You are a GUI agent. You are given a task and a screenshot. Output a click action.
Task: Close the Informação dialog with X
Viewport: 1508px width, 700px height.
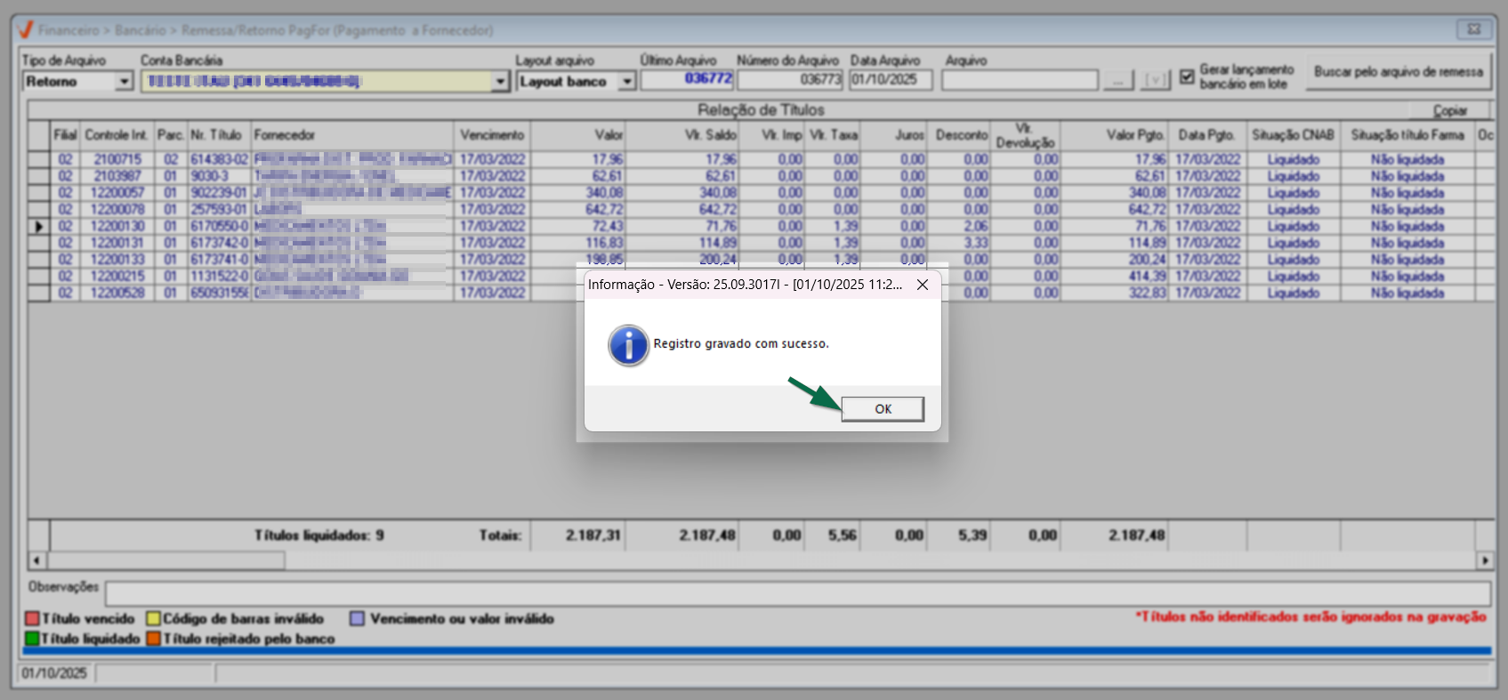point(923,285)
